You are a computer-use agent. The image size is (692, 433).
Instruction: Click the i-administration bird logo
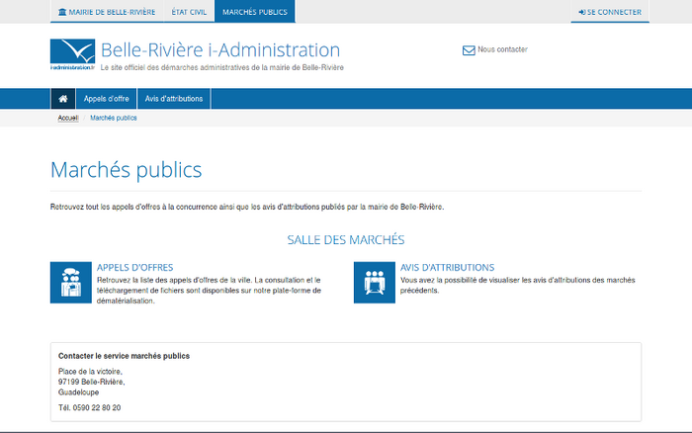tap(72, 54)
